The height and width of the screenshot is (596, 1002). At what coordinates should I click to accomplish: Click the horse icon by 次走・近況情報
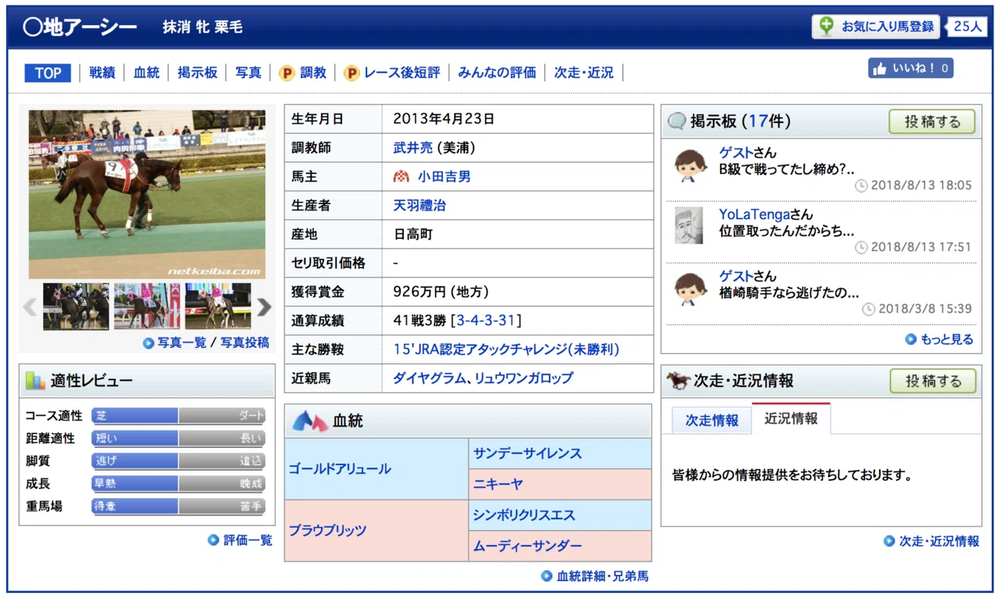point(678,381)
